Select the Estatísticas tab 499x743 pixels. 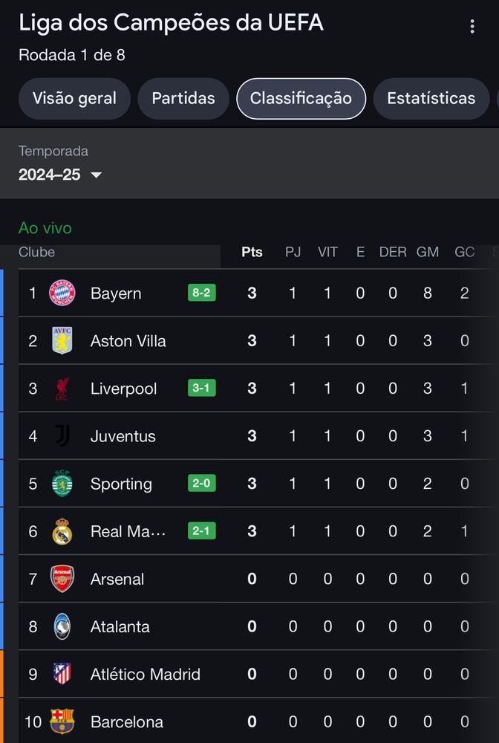pos(431,99)
